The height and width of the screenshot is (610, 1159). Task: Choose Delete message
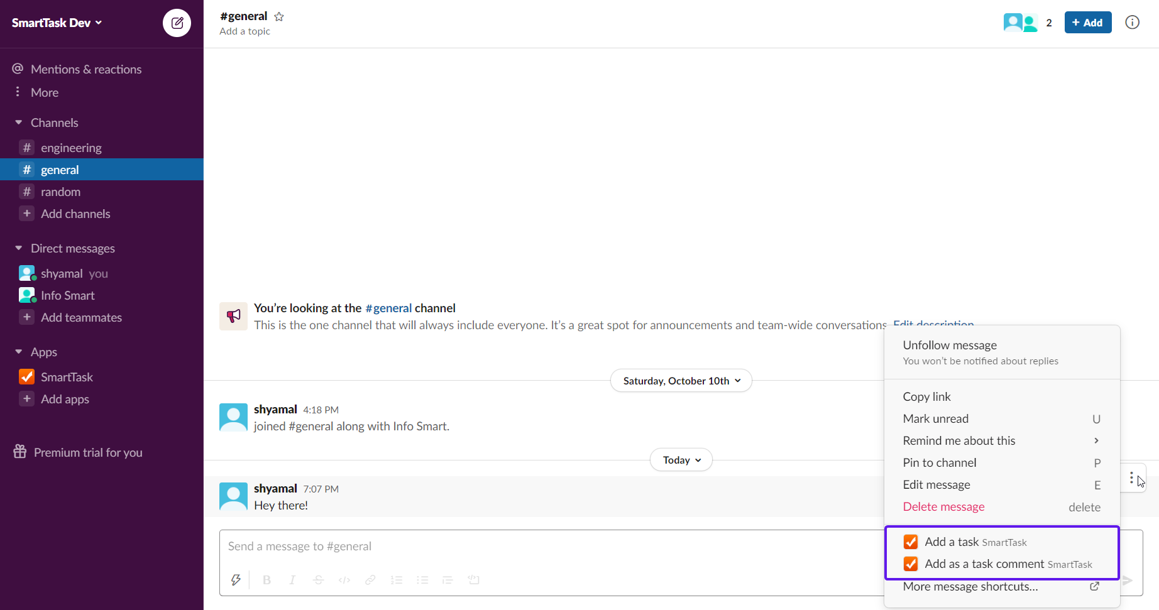tap(1002, 506)
